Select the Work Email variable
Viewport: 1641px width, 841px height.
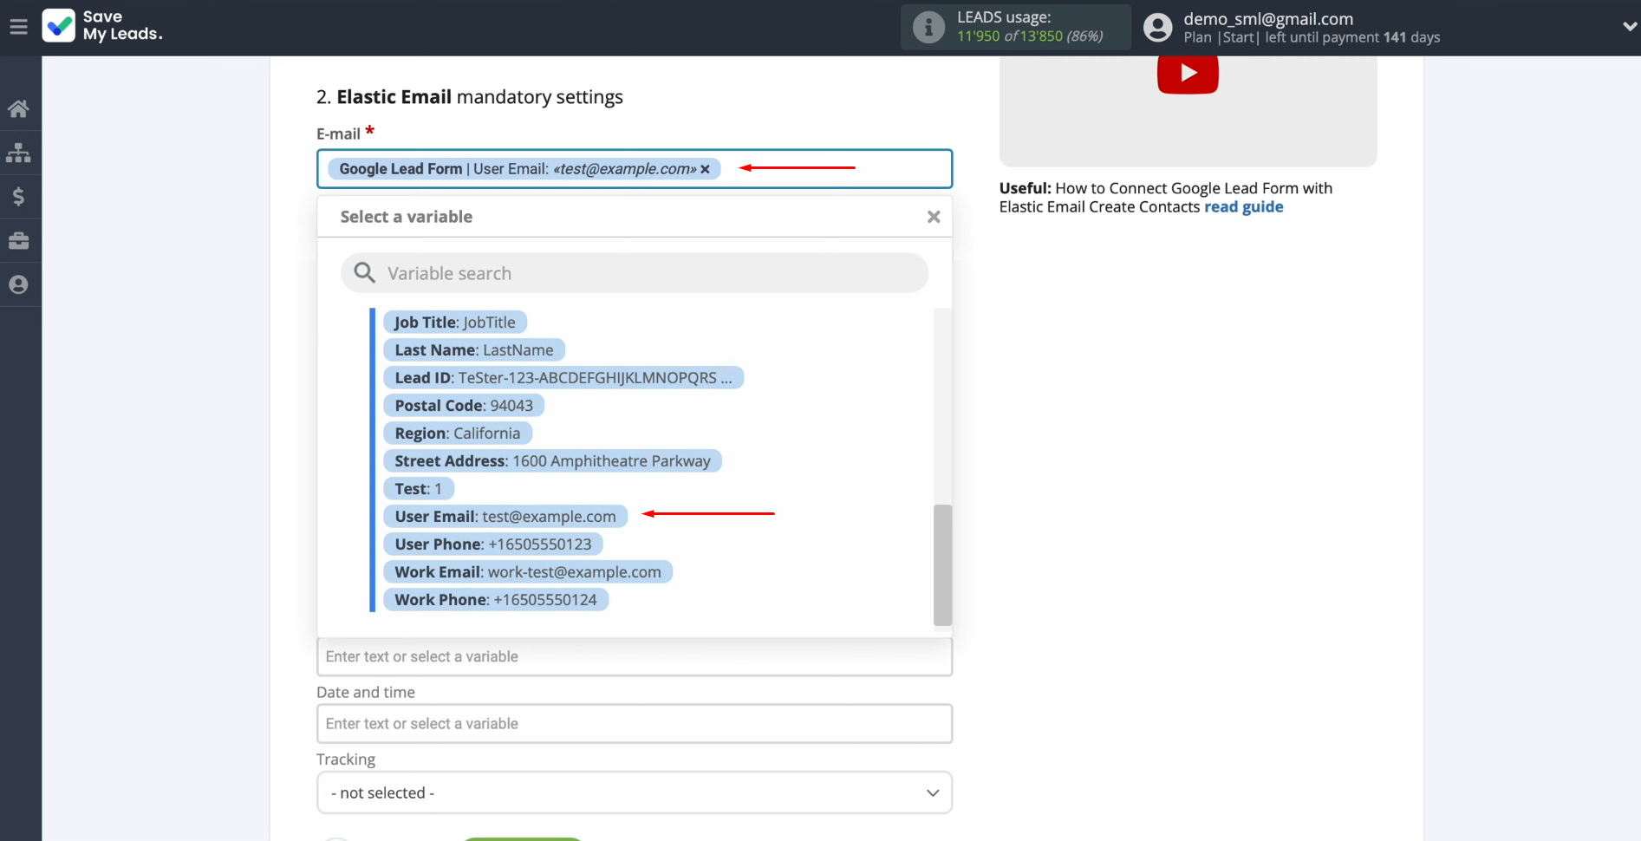click(x=528, y=572)
